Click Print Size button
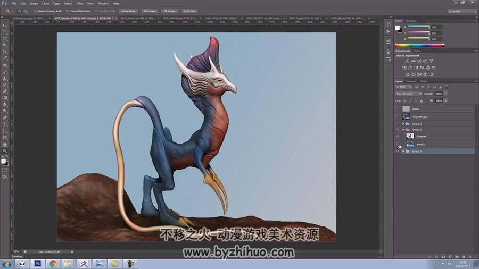The image size is (479, 269). coord(189,11)
